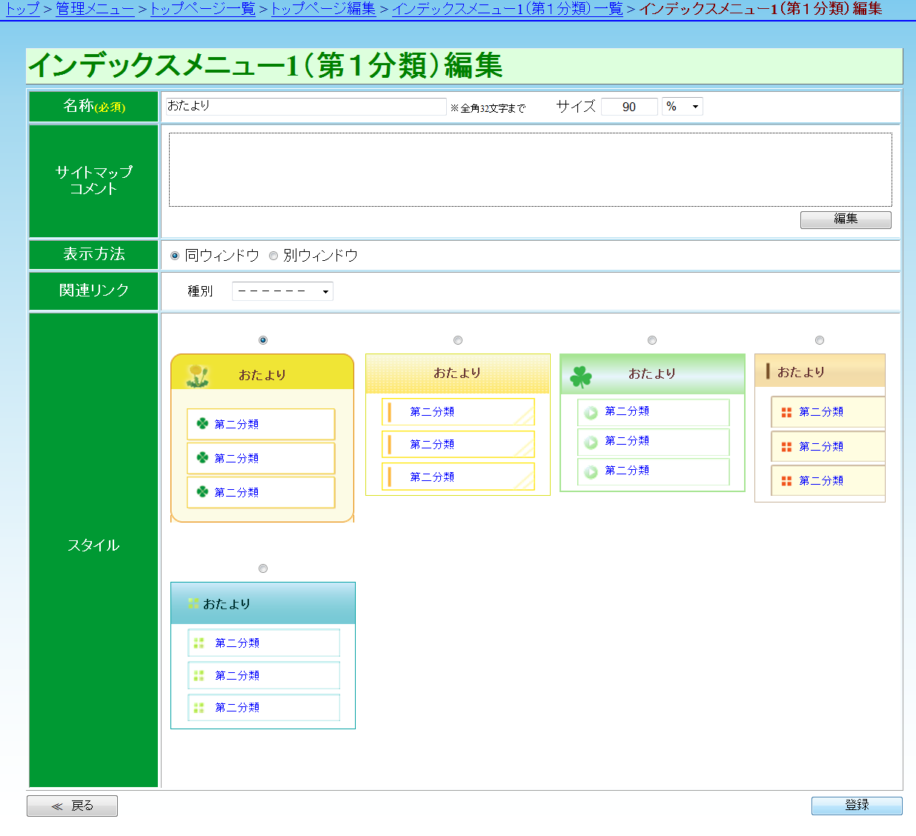Click the 名称 text field

[x=305, y=106]
